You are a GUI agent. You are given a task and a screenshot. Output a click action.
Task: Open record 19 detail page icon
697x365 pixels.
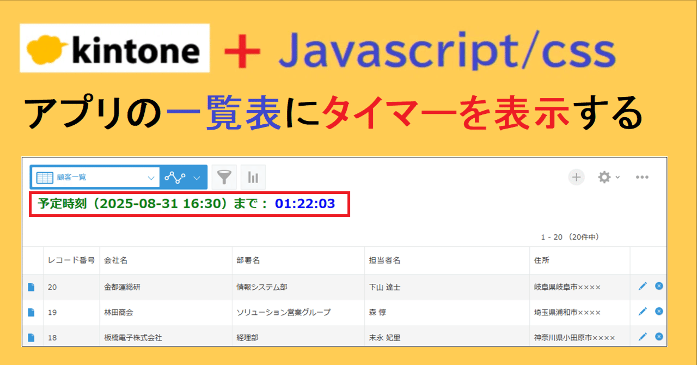32,312
